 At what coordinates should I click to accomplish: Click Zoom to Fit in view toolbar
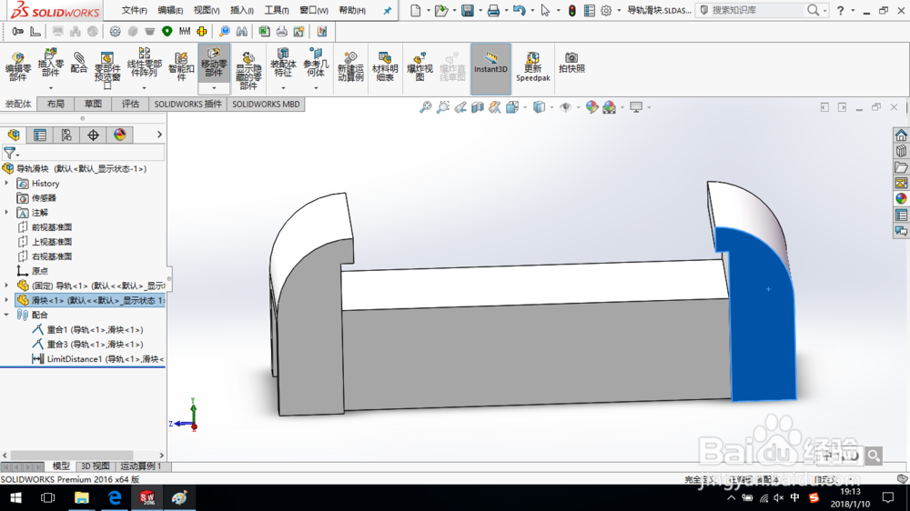425,107
